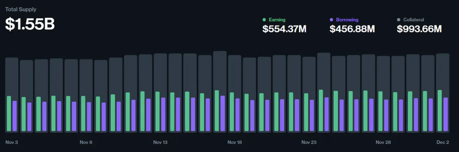Image resolution: width=459 pixels, height=152 pixels.
Task: Toggle the Earning legend label
Action: (x=277, y=20)
